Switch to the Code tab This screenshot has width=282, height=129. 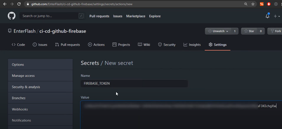click(x=18, y=45)
